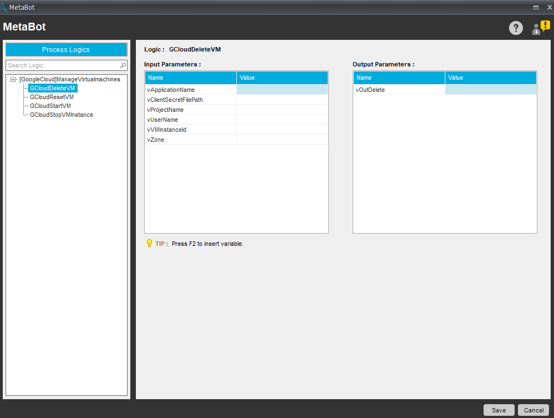Click the Output Parameters Name column header

pos(399,78)
